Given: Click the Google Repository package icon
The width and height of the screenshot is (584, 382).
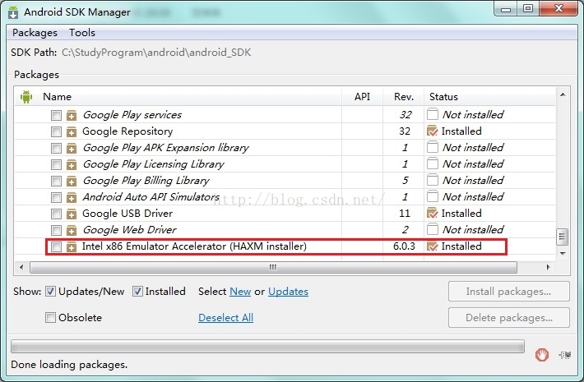Looking at the screenshot, I should click(x=72, y=131).
